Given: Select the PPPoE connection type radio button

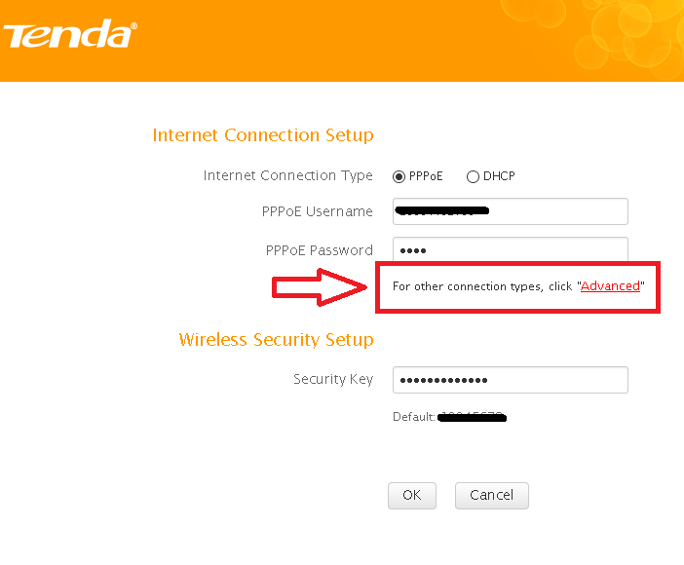Looking at the screenshot, I should pyautogui.click(x=399, y=176).
